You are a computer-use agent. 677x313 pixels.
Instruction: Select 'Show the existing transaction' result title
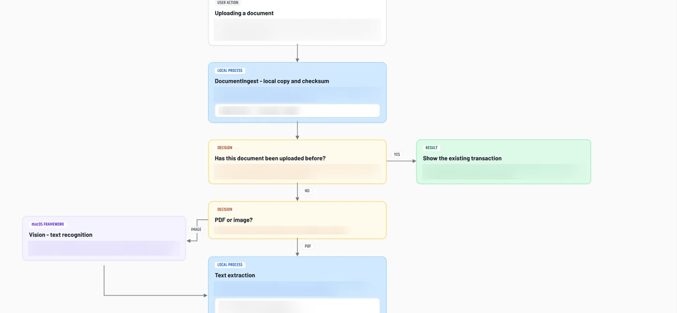[462, 158]
